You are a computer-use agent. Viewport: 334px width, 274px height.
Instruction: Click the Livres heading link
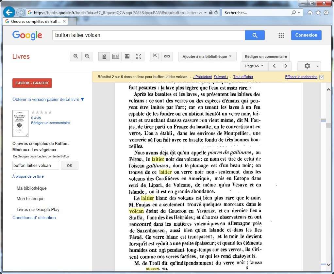[21, 56]
